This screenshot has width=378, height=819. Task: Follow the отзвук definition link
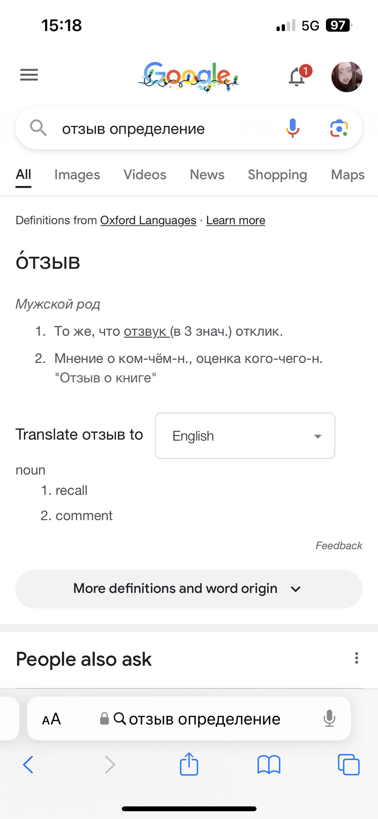[x=145, y=331]
